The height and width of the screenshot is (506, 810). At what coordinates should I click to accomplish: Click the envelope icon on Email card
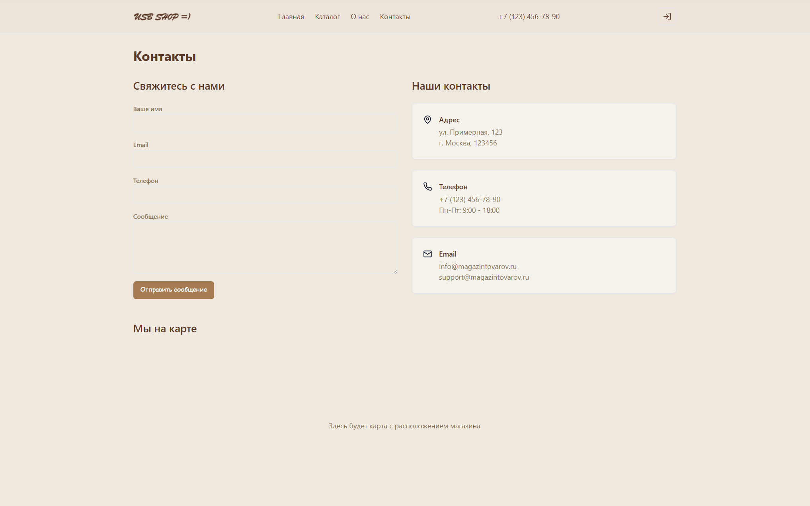[x=427, y=253]
